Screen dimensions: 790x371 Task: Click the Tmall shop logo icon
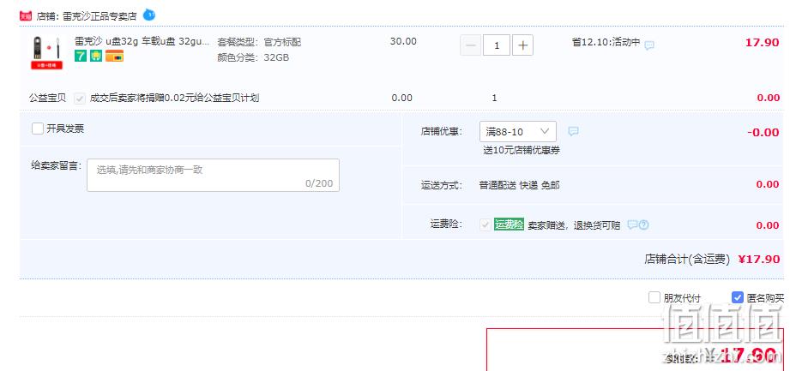pos(26,16)
